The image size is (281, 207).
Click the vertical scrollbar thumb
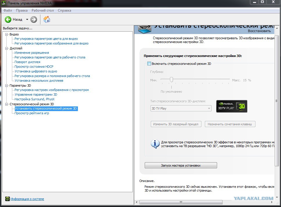click(277, 101)
